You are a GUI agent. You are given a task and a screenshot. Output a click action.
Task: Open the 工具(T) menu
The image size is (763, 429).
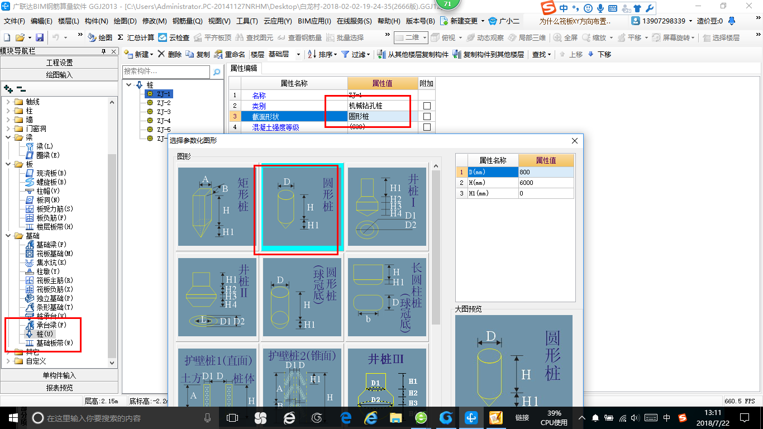click(x=247, y=21)
